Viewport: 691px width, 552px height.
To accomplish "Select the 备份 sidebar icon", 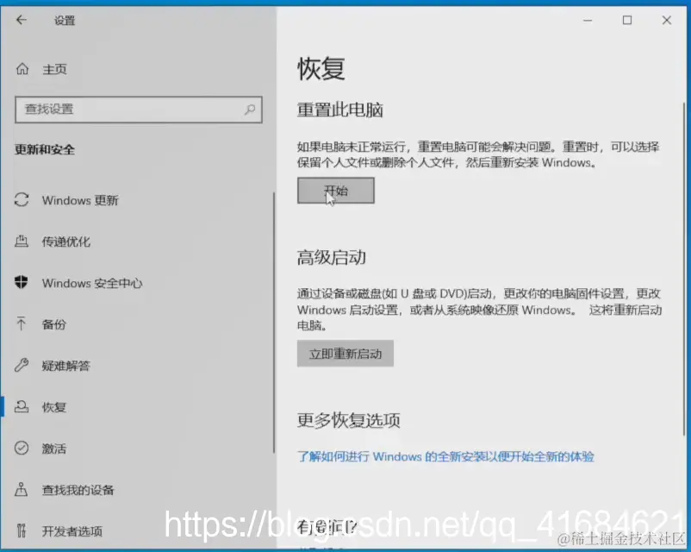I will coord(22,323).
